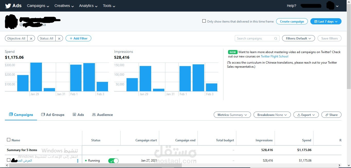Click the Add Filter button
The width and height of the screenshot is (351, 168).
click(78, 38)
